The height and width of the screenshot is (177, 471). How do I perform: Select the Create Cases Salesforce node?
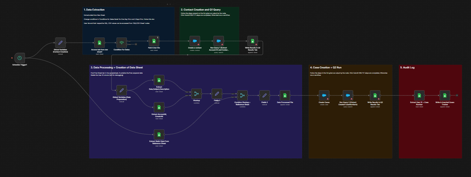(324, 96)
